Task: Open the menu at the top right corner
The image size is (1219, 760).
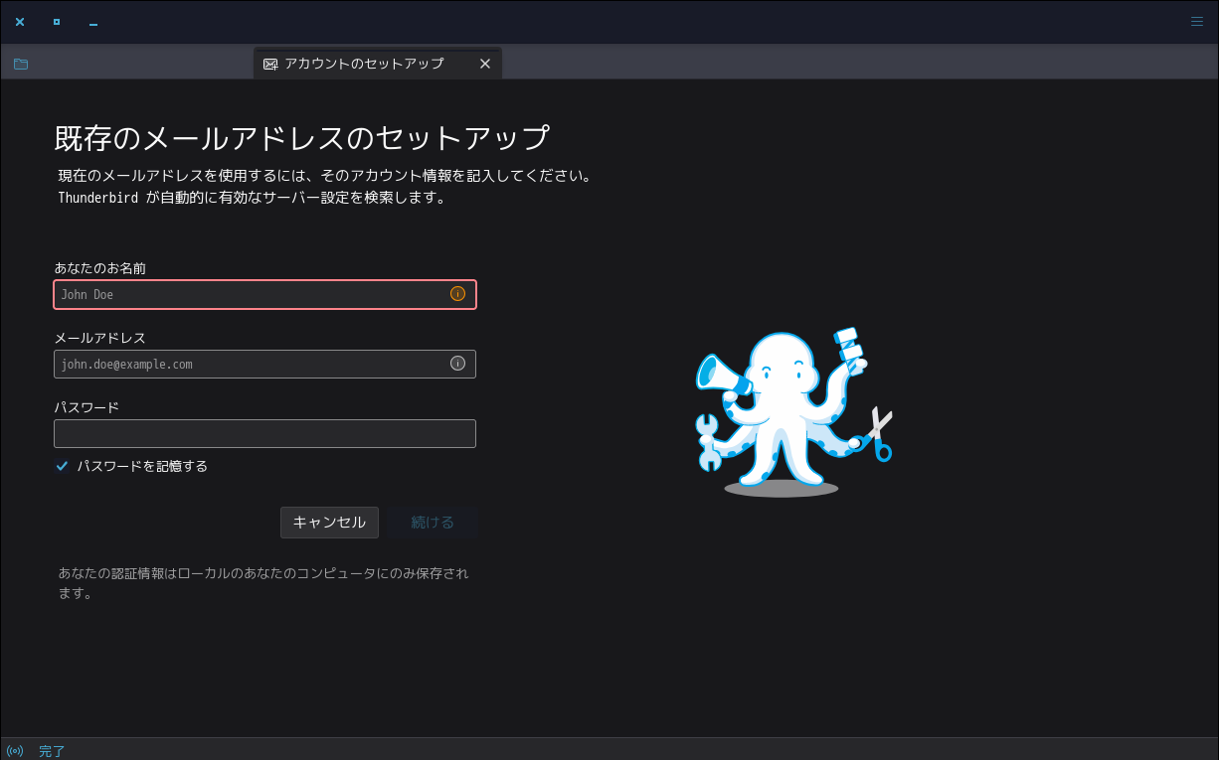Action: pyautogui.click(x=1197, y=21)
